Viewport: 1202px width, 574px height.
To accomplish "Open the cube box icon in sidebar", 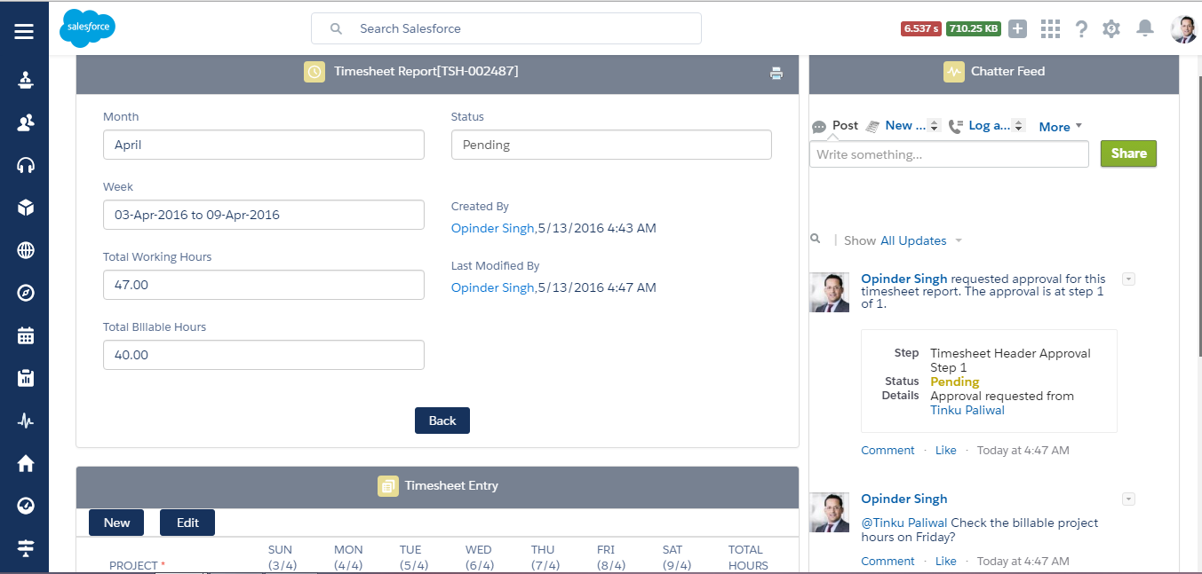I will point(26,208).
